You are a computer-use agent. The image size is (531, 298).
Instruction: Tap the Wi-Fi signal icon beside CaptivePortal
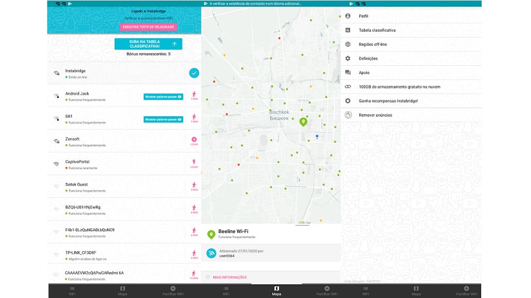(56, 164)
